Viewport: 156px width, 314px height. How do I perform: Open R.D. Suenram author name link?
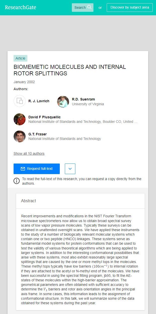coord(83,99)
